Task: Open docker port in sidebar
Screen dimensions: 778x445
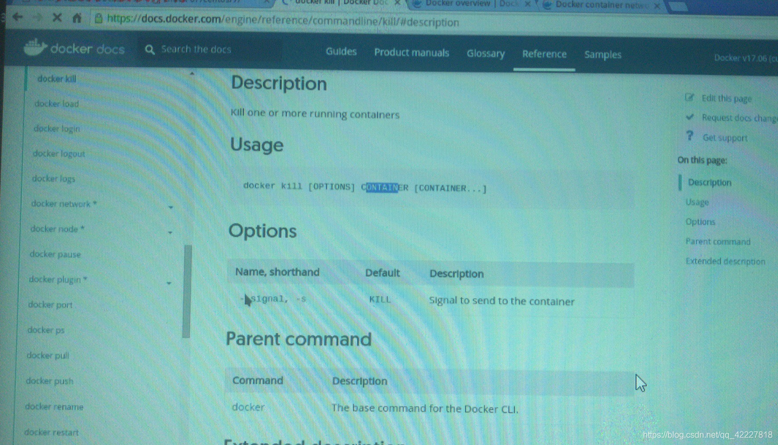Action: [x=50, y=305]
